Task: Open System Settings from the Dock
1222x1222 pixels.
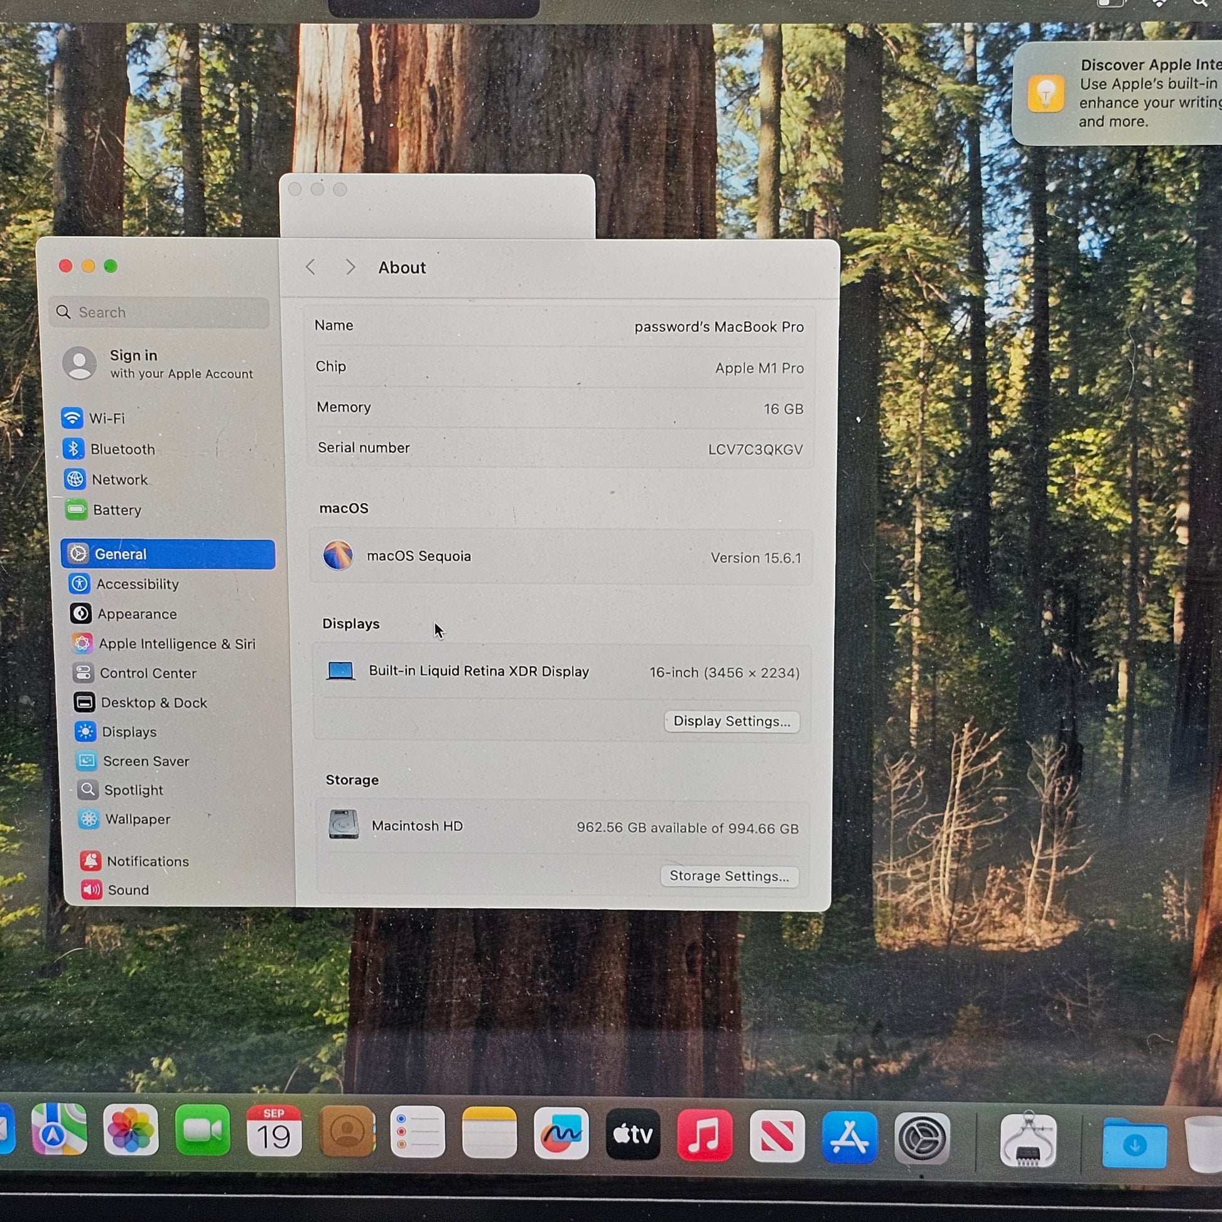Action: (922, 1139)
